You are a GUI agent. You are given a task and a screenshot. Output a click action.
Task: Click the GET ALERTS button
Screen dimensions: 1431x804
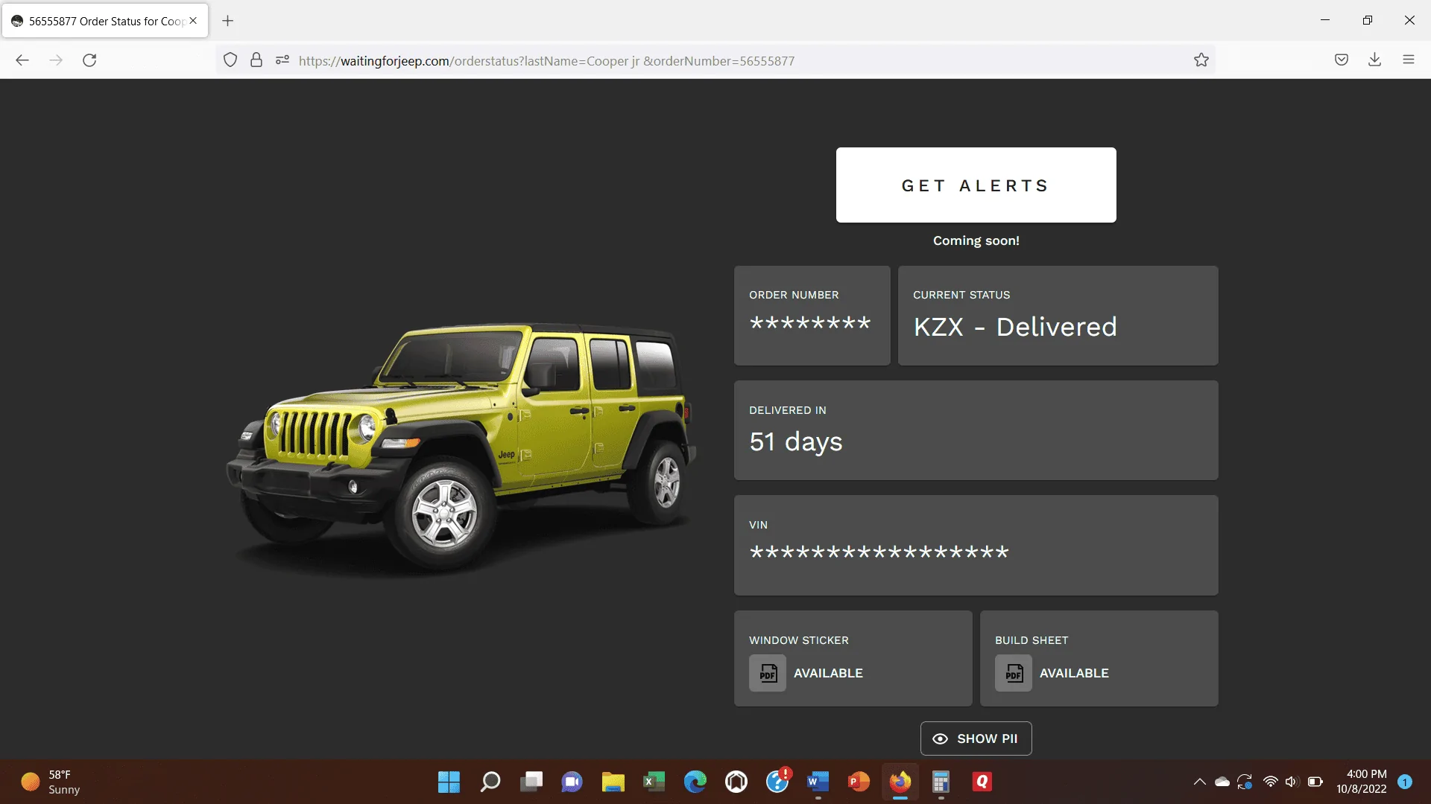(x=976, y=185)
